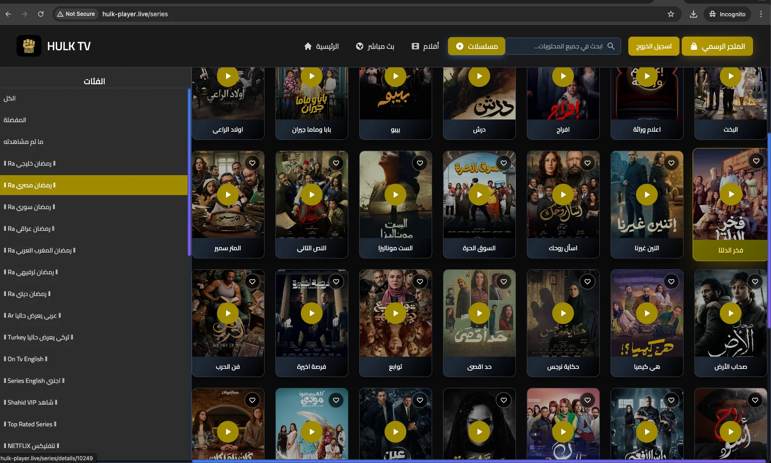This screenshot has height=463, width=771.
Task: Select the NETFLIX نتفليكس category
Action: click(x=94, y=446)
